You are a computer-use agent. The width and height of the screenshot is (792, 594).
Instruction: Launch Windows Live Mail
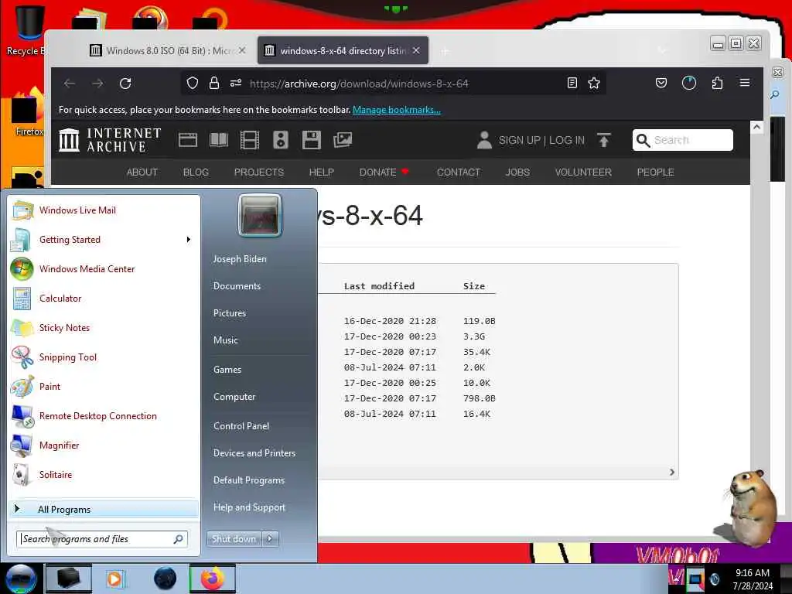click(x=104, y=210)
